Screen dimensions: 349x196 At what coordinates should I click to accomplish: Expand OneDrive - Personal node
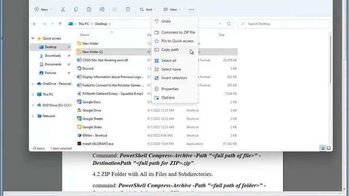[x=33, y=84]
